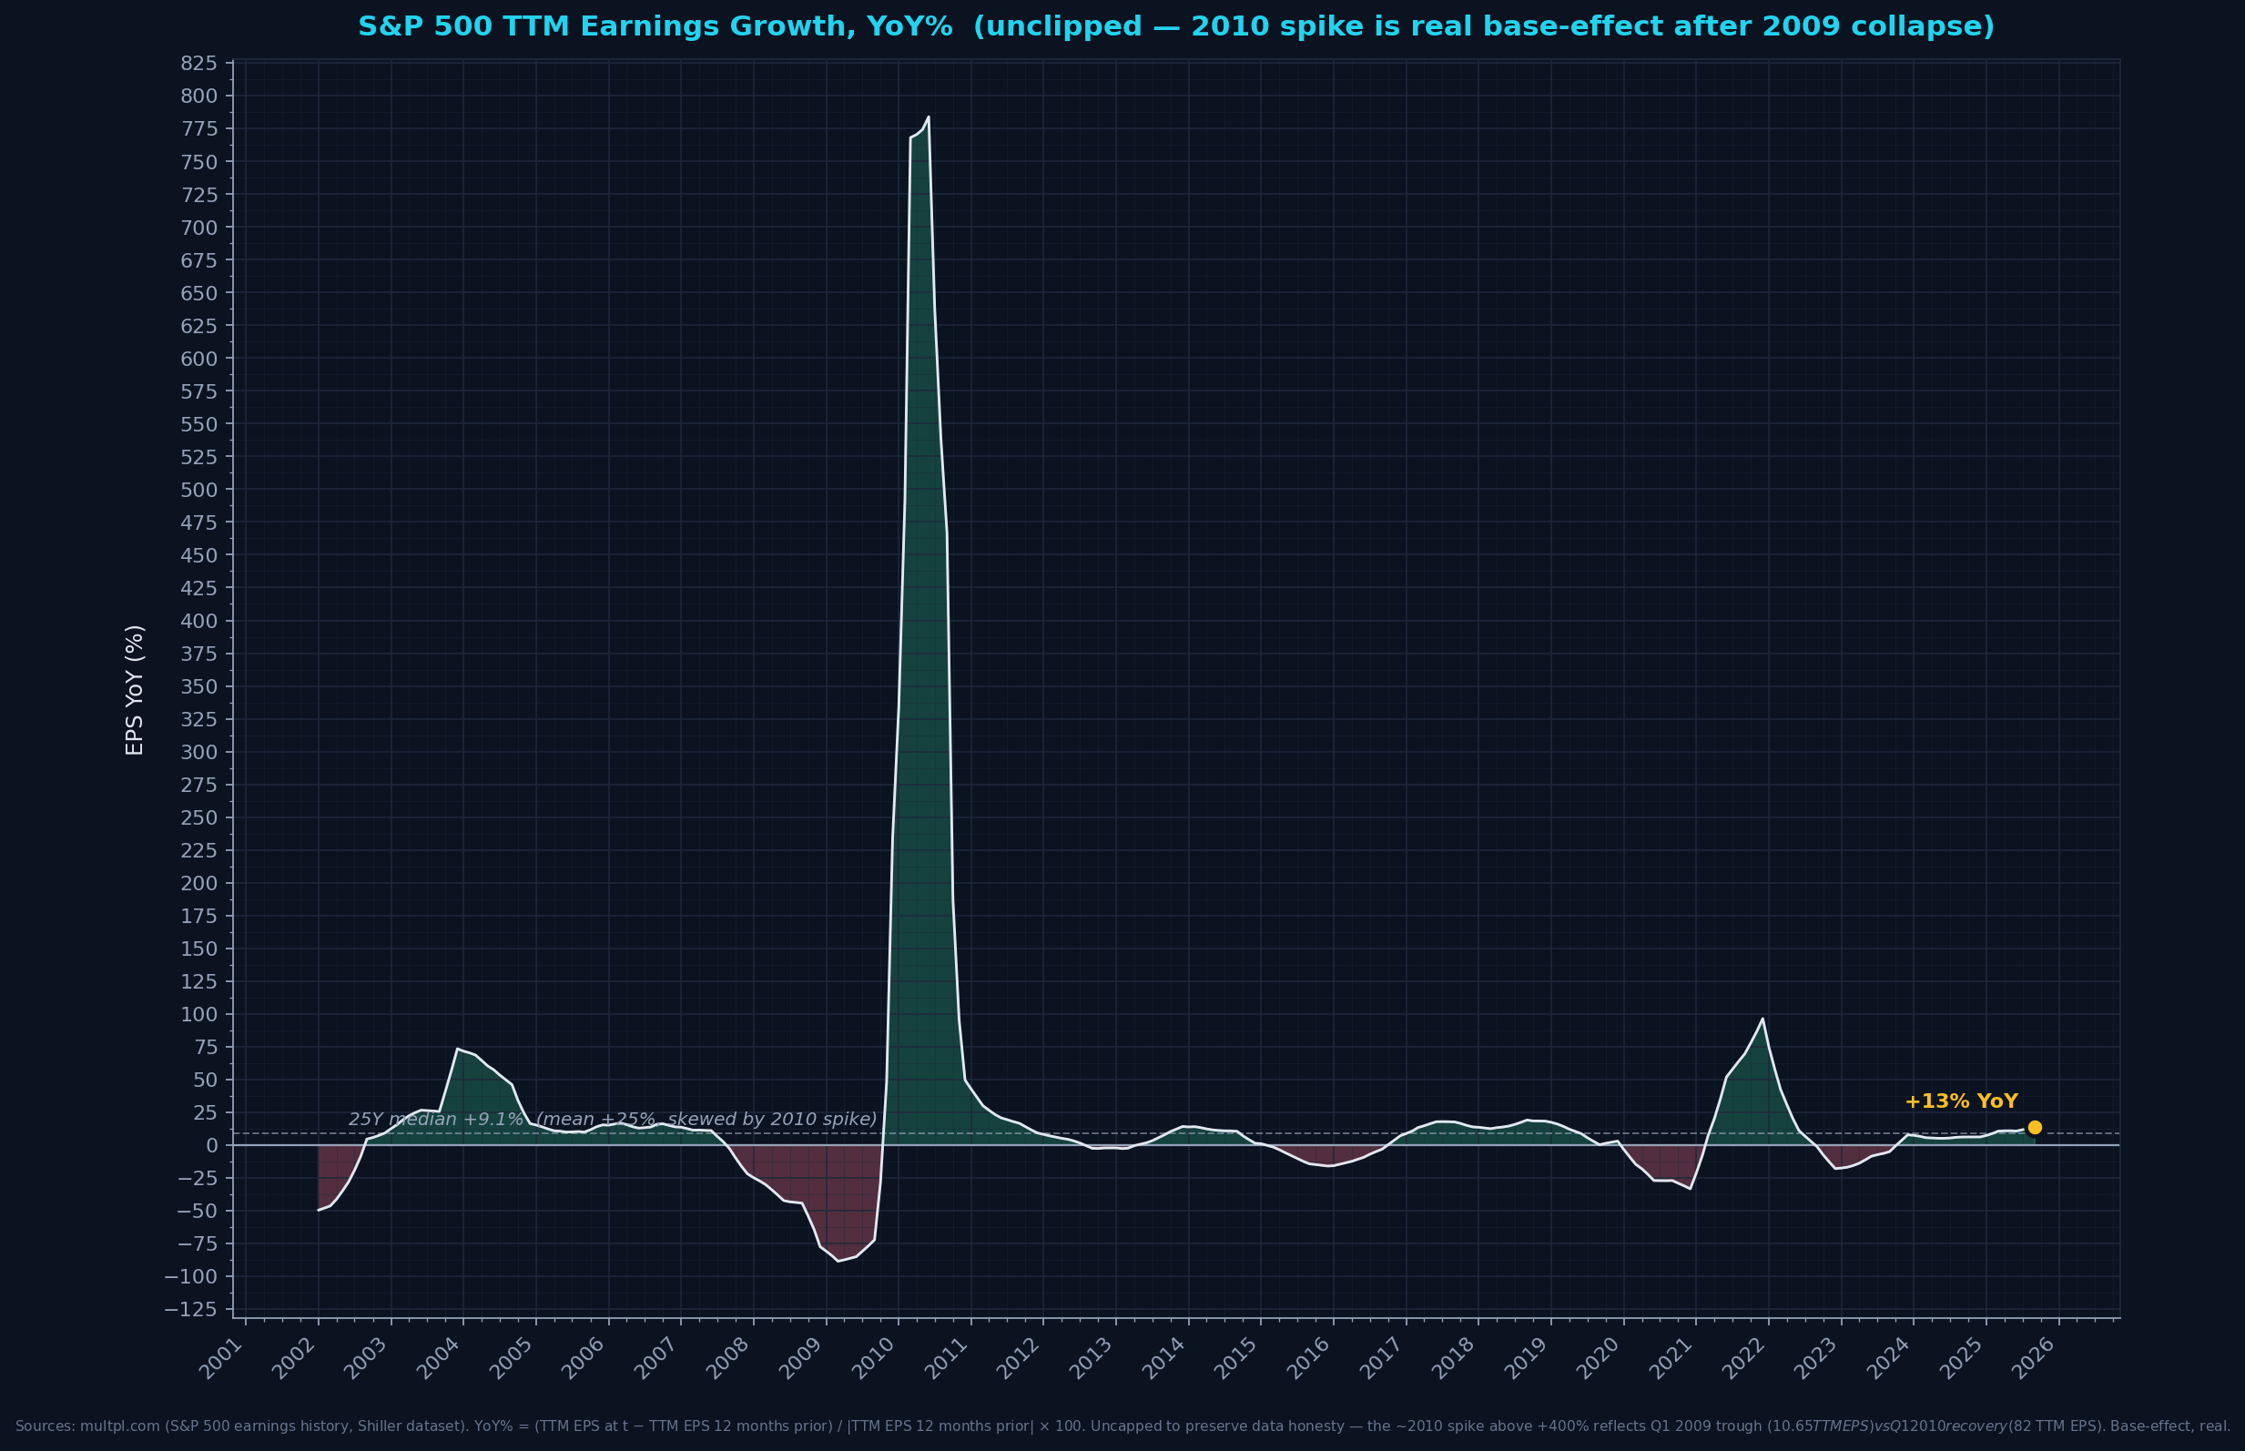Click the 25Y median annotation text
Image resolution: width=2245 pixels, height=1451 pixels.
pos(613,1120)
